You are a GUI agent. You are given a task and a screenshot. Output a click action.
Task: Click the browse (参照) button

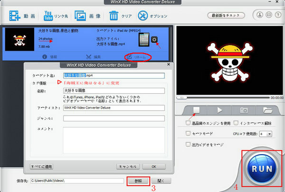(x=138, y=181)
